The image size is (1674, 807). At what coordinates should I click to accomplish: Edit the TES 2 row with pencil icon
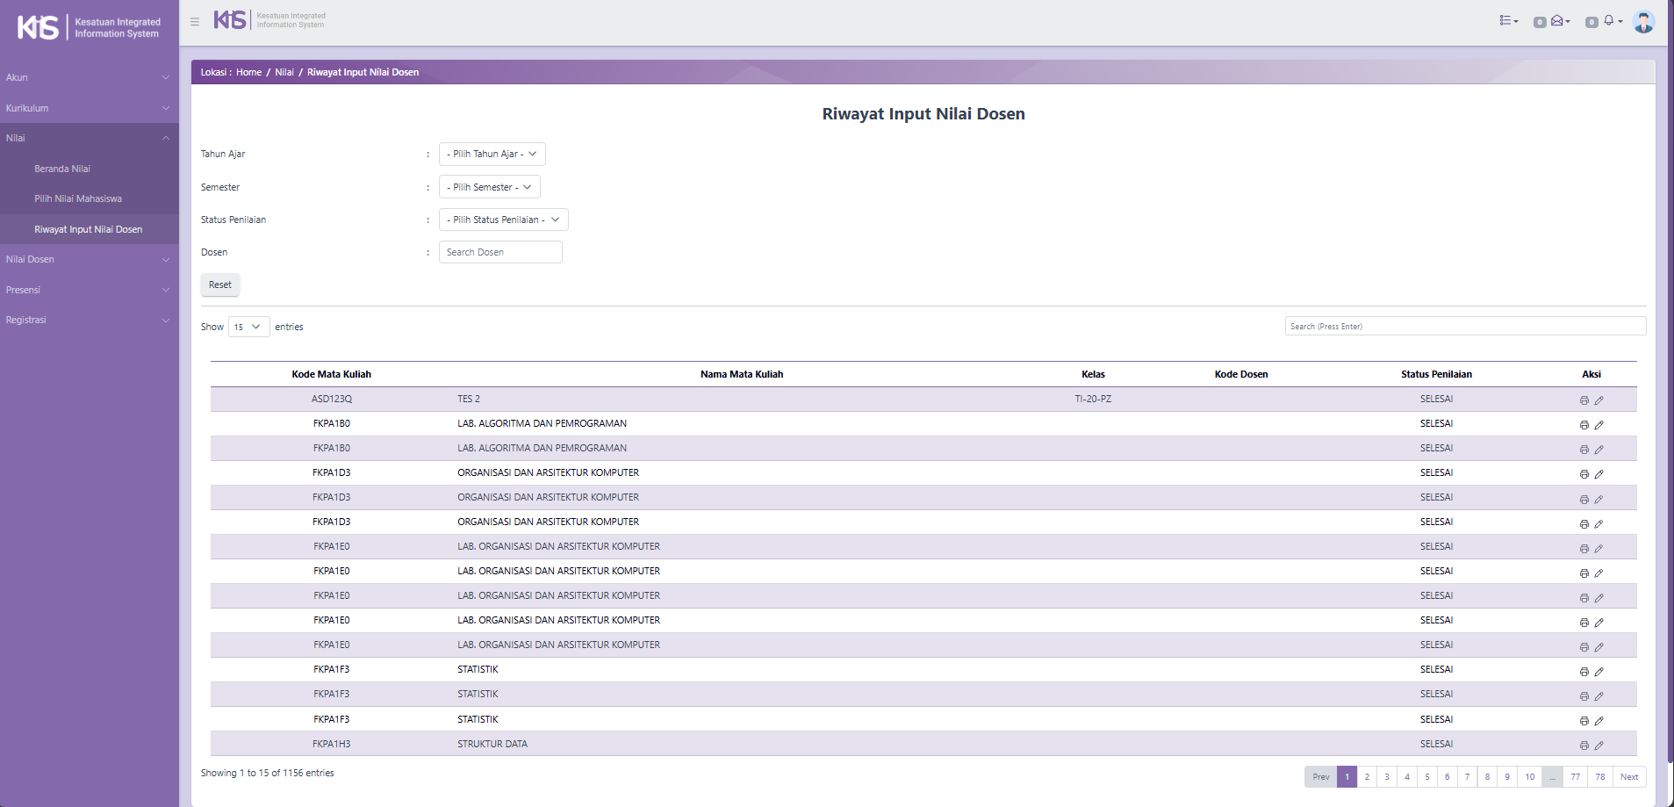click(x=1599, y=400)
